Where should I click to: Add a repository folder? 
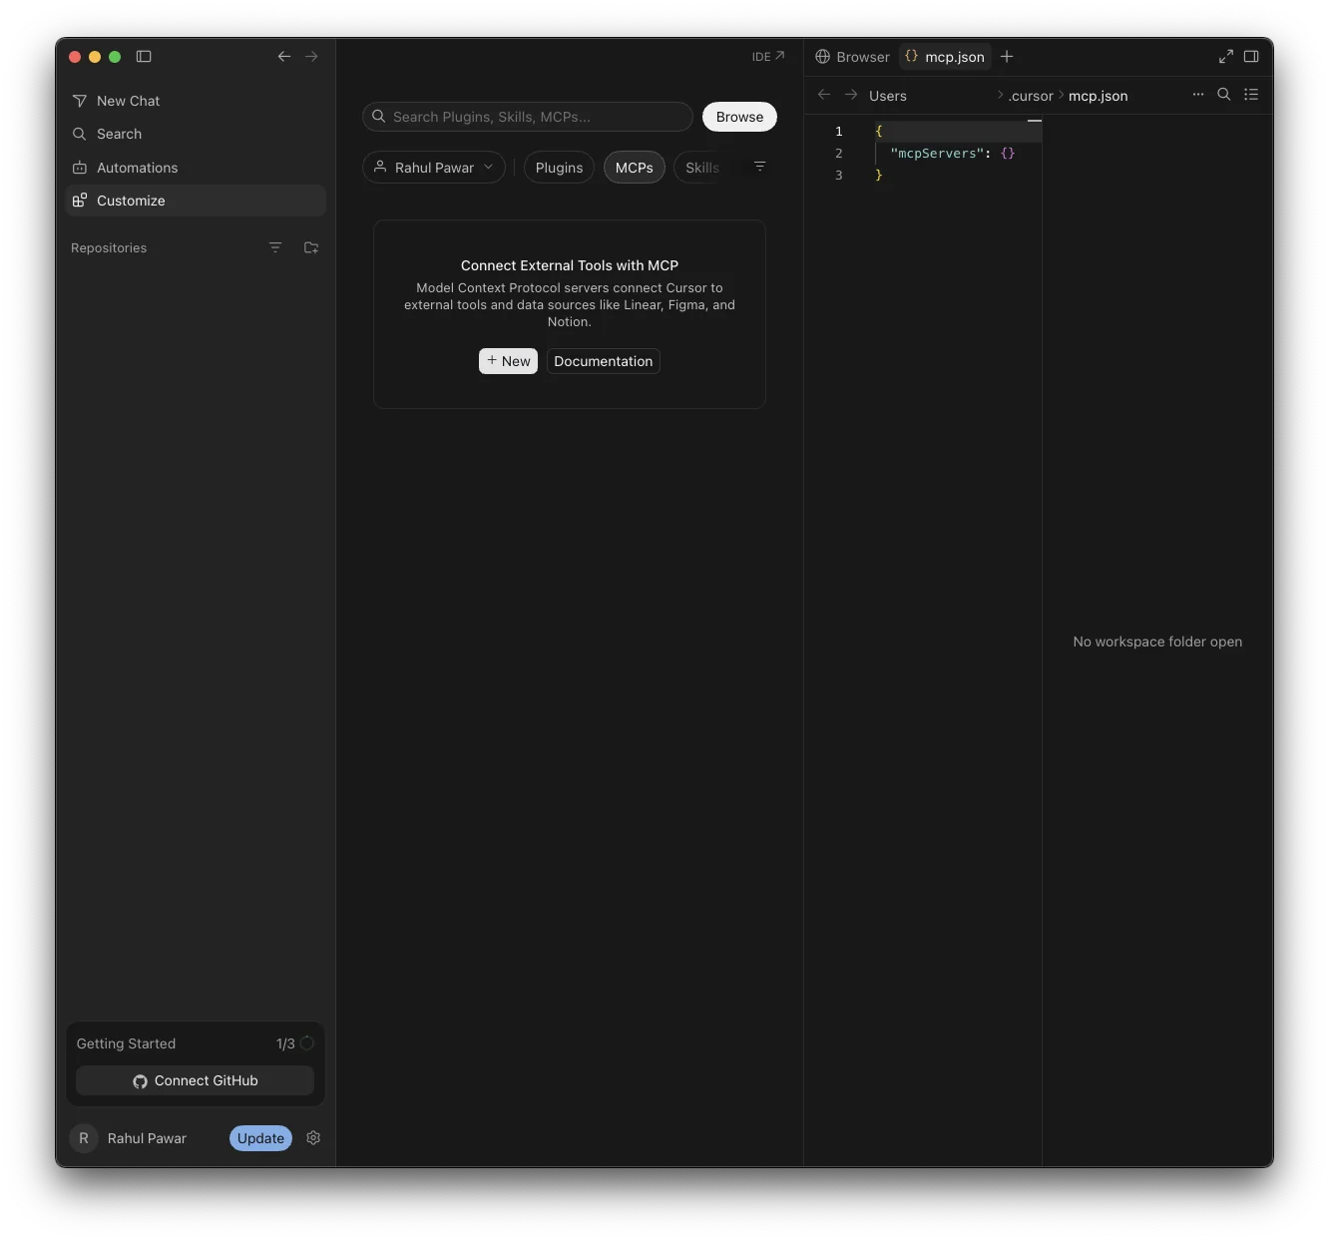[x=311, y=247]
